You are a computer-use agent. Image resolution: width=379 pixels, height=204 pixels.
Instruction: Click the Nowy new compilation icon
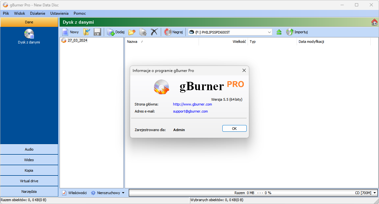click(65, 32)
